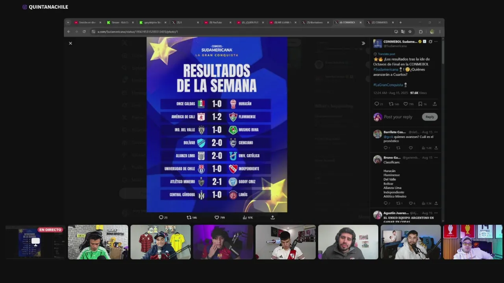Click the x.com address bar
This screenshot has width=504, height=283.
(x=240, y=31)
